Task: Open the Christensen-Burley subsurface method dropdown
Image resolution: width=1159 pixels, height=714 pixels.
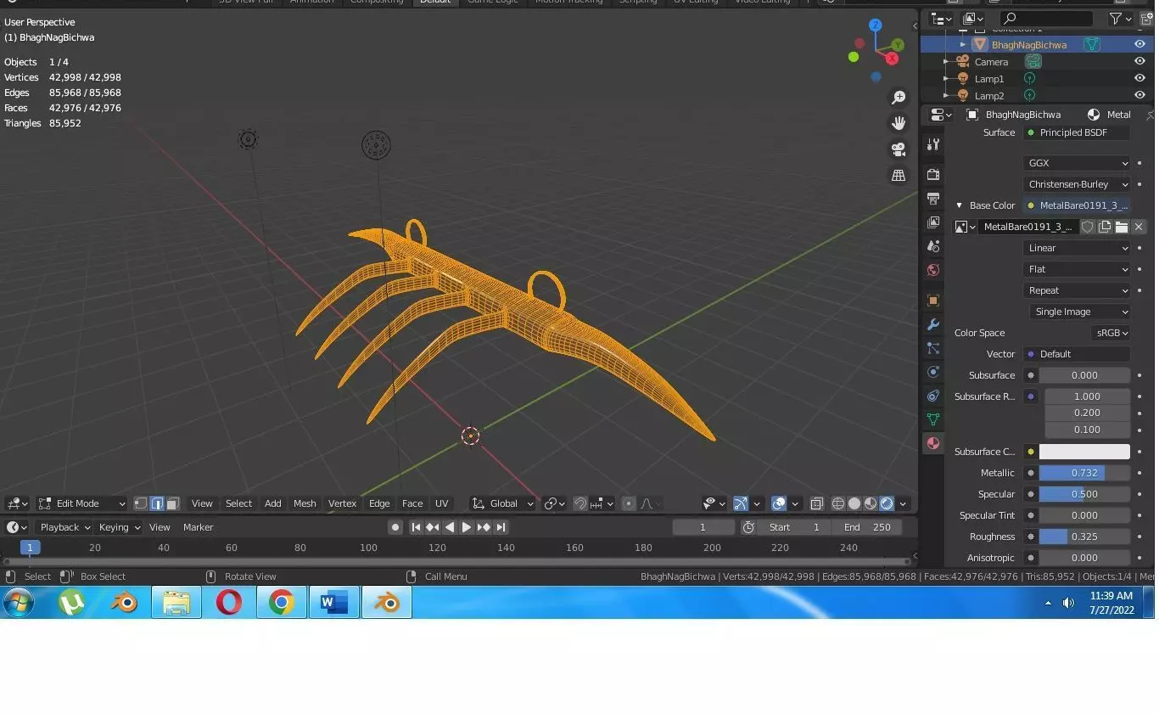Action: point(1078,184)
